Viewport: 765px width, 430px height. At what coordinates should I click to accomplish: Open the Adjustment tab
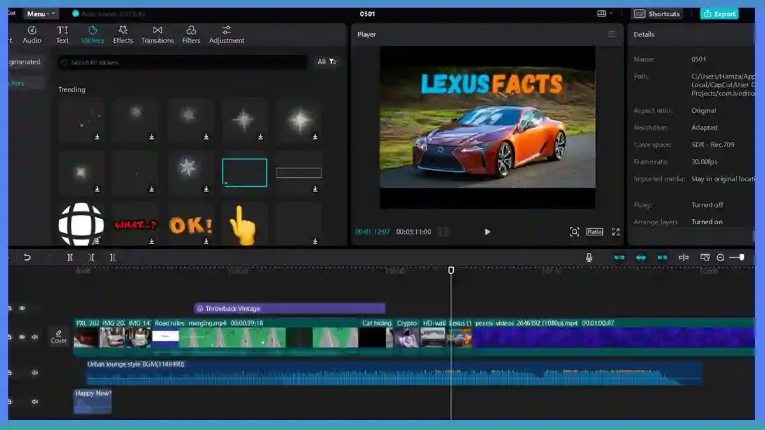(x=226, y=34)
